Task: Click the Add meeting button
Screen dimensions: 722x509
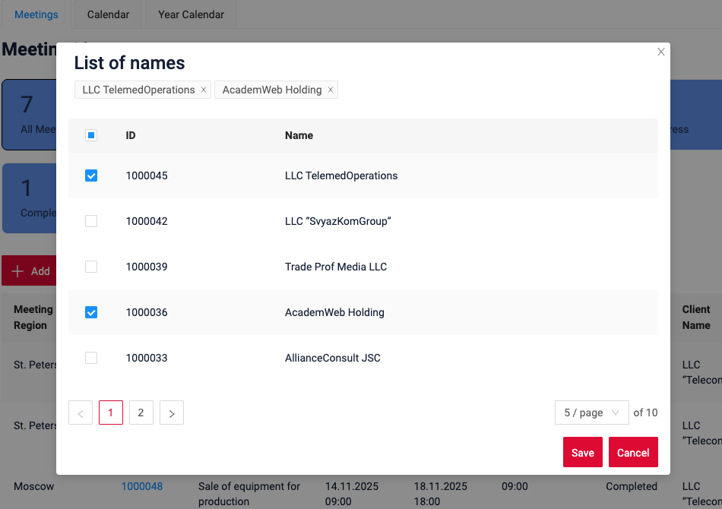Action: (x=30, y=271)
